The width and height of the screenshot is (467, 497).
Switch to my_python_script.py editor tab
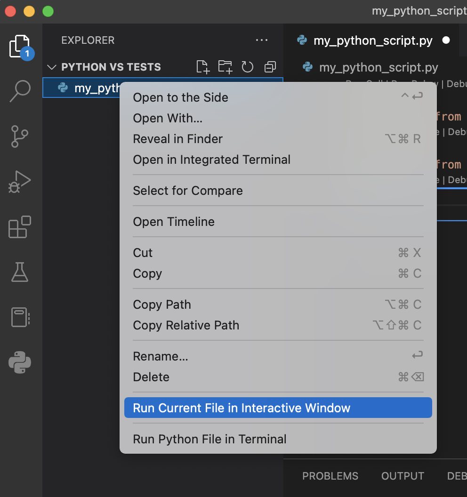[371, 40]
